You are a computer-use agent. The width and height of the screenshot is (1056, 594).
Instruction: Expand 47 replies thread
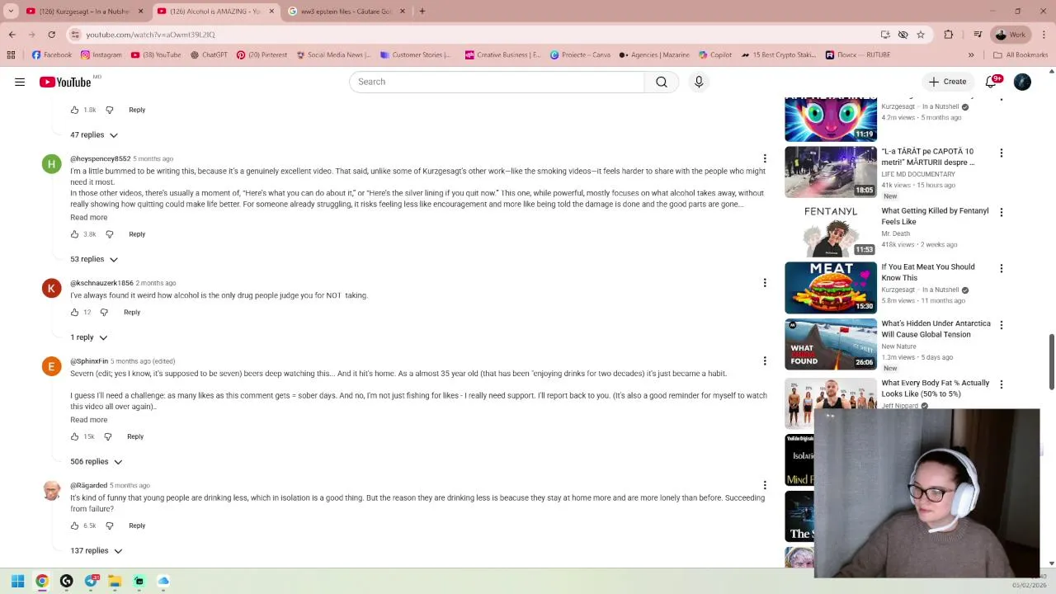tap(94, 135)
